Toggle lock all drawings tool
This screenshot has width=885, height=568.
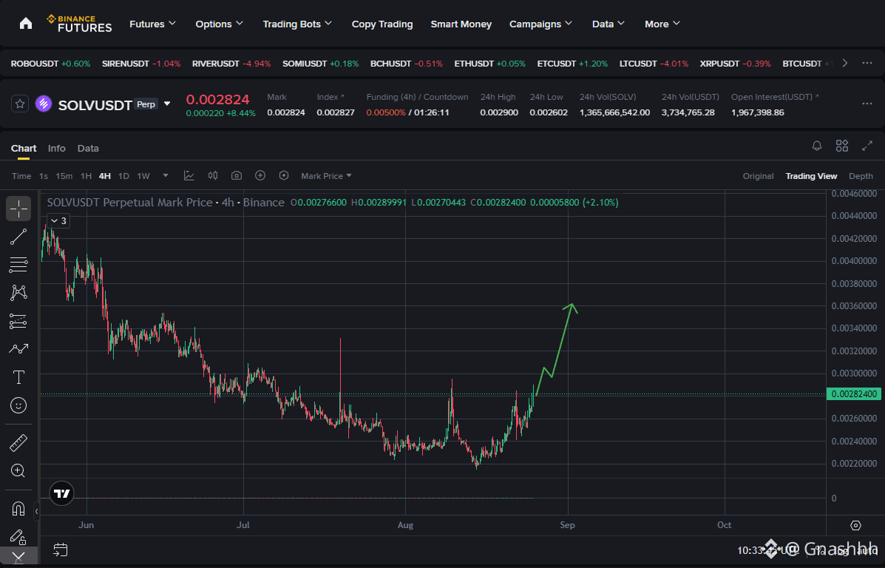pyautogui.click(x=18, y=536)
